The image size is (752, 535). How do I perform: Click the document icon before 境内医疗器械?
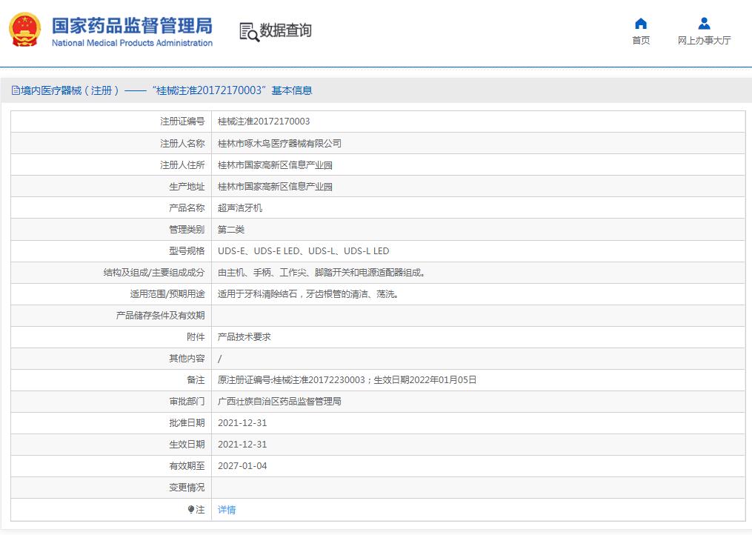[16, 90]
